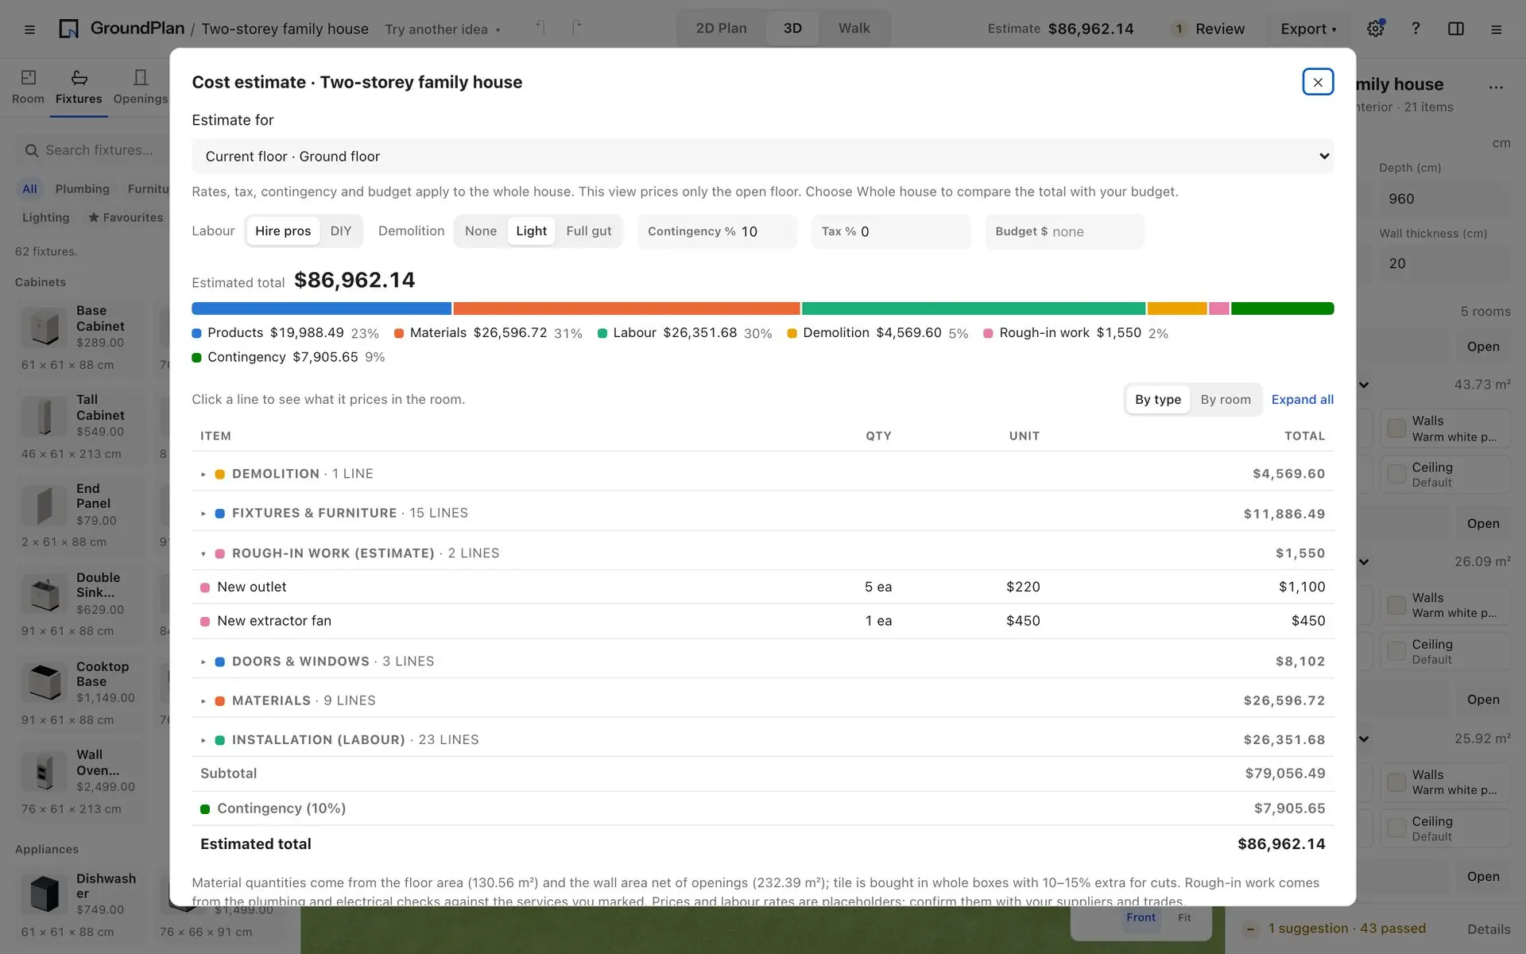Click Try another idea
Image resolution: width=1526 pixels, height=954 pixels.
(x=443, y=29)
